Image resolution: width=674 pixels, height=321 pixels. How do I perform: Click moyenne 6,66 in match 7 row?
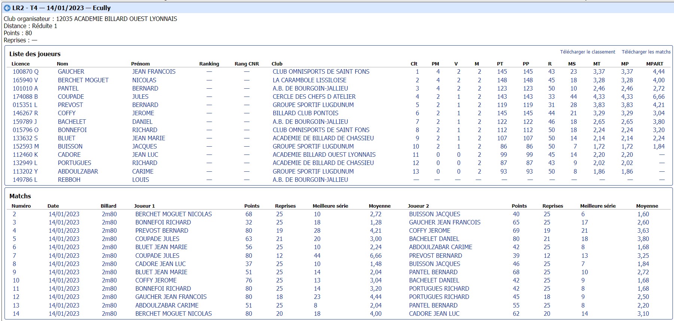click(376, 256)
